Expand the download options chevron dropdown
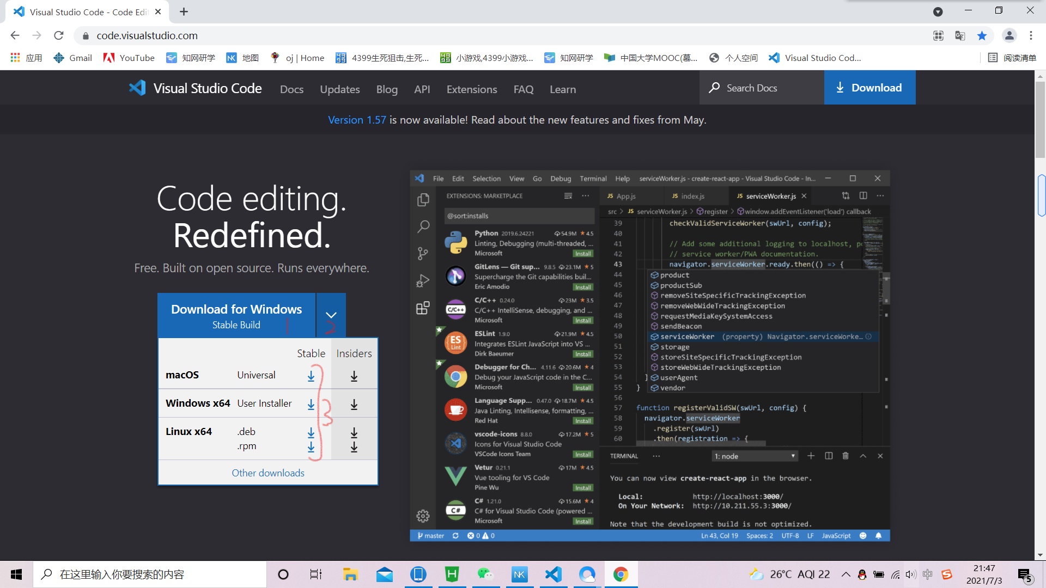The width and height of the screenshot is (1046, 588). click(331, 315)
